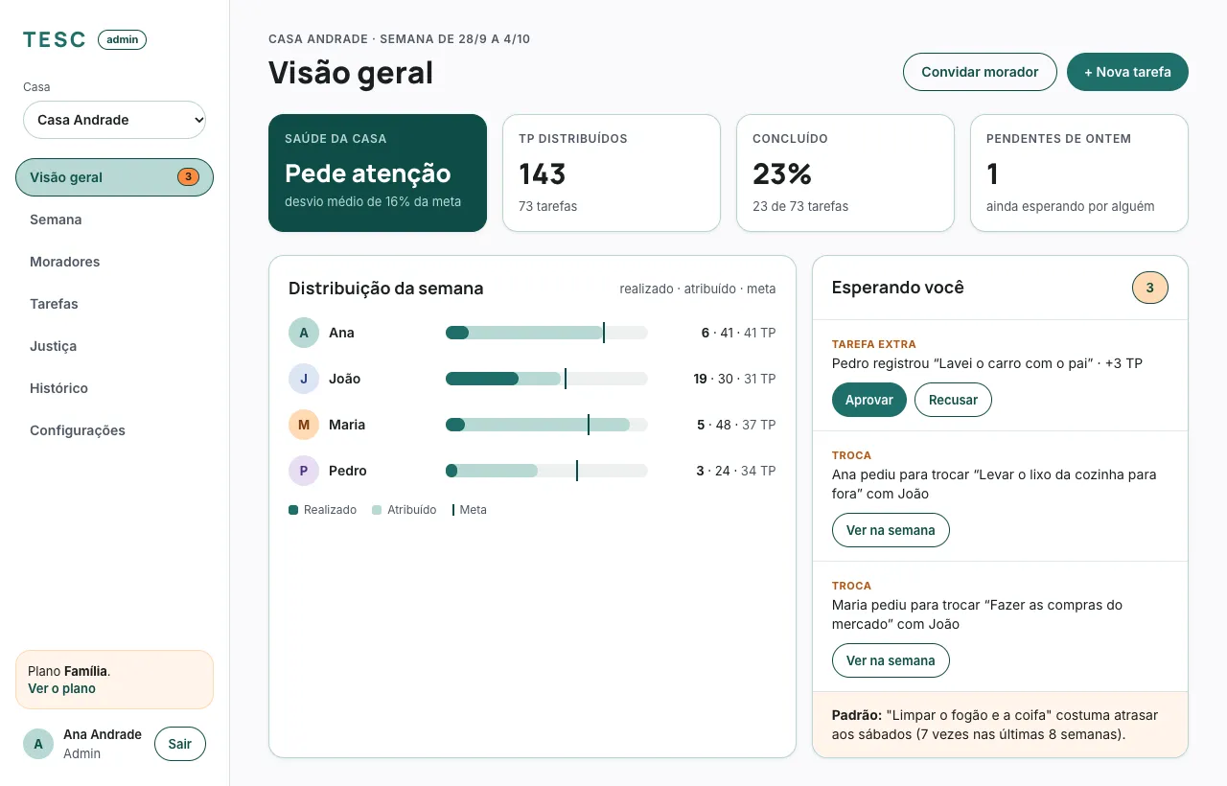Viewport: 1227px width, 786px height.
Task: Click the orange notification badge on Visão geral
Action: point(188,177)
